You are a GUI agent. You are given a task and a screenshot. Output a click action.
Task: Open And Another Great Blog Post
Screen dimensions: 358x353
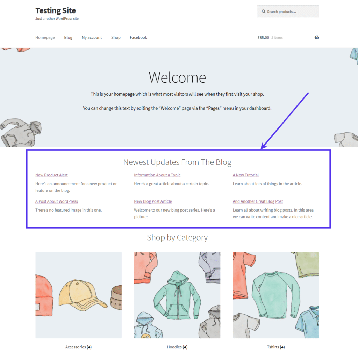pyautogui.click(x=258, y=201)
